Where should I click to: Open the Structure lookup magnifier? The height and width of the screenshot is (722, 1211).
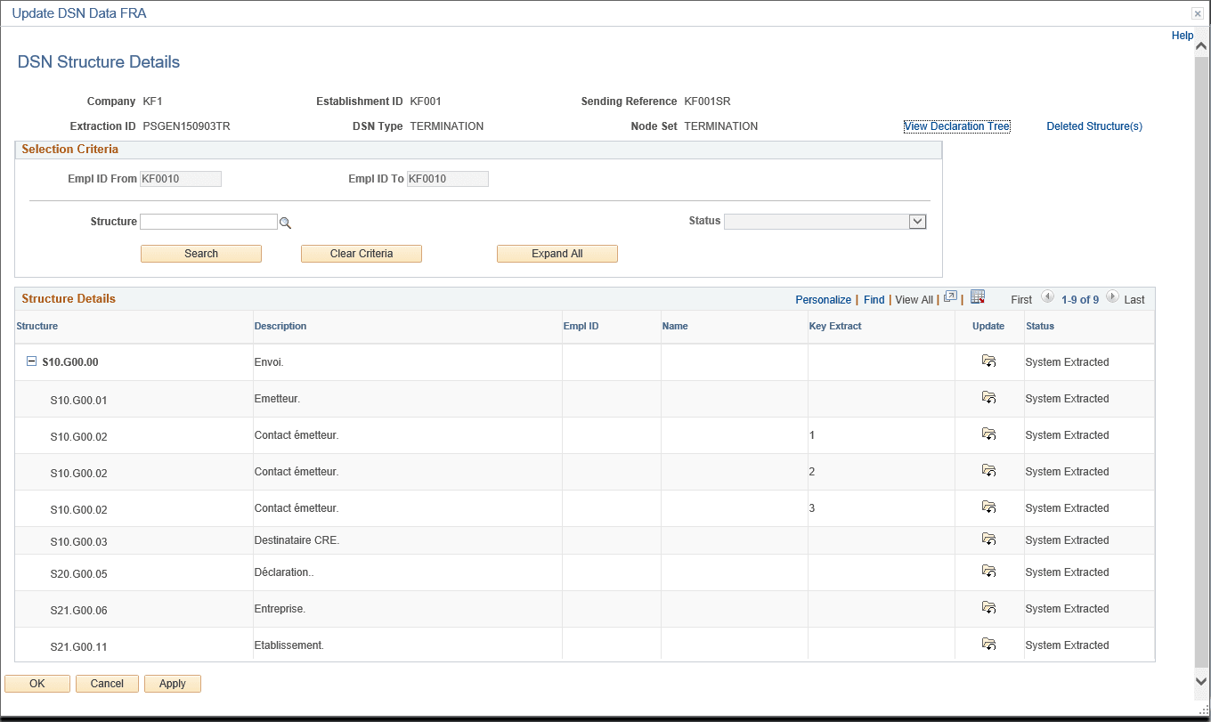pos(286,223)
